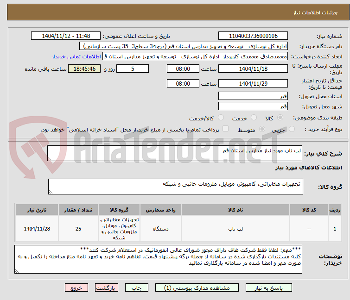Click the جزئیات اطلاعات نیاز header title
Image resolution: width=350 pixels, height=300 pixels.
315,12
